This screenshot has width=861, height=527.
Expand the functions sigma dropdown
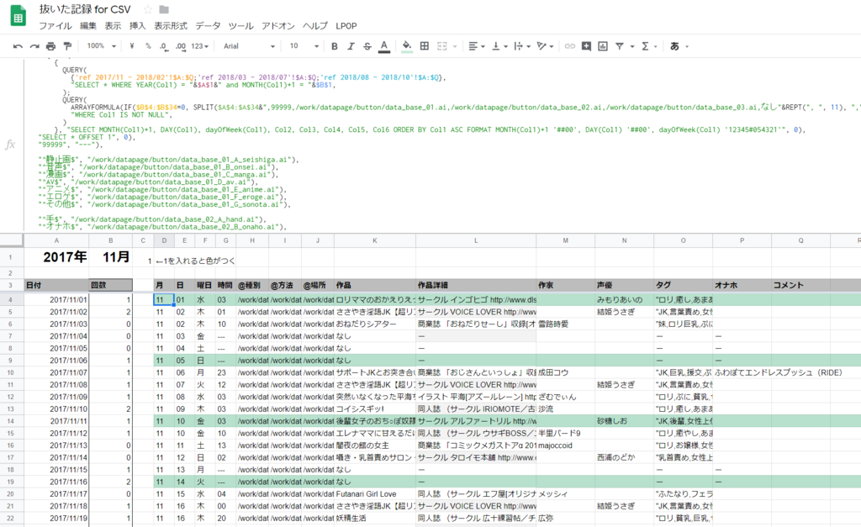coord(648,46)
